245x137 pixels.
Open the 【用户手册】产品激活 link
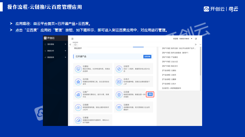pos(170,57)
